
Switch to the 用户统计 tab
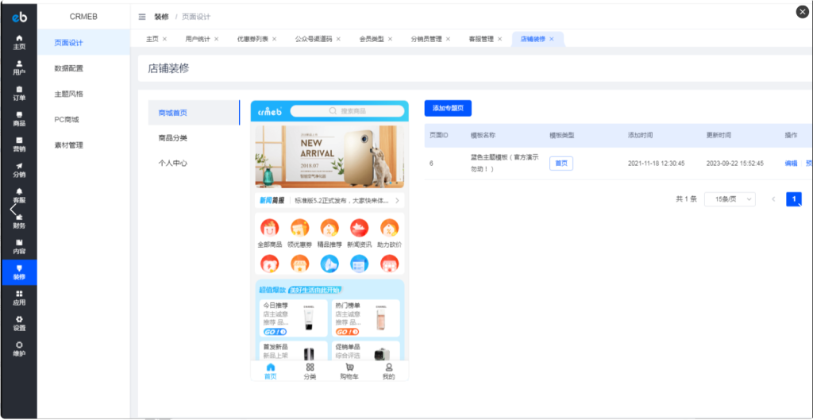pos(198,39)
